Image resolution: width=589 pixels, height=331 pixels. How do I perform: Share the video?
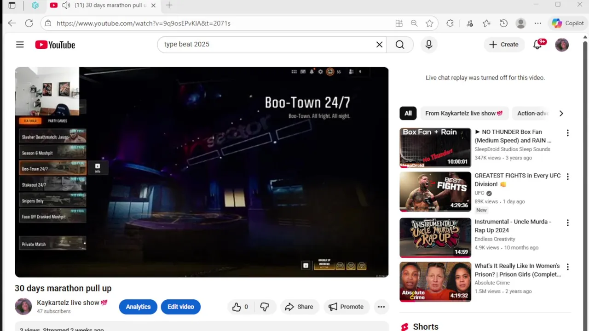tap(299, 307)
